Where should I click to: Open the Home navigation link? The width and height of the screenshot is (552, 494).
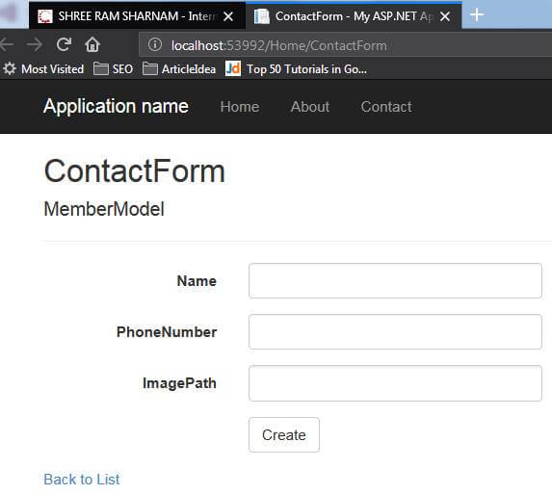click(239, 107)
